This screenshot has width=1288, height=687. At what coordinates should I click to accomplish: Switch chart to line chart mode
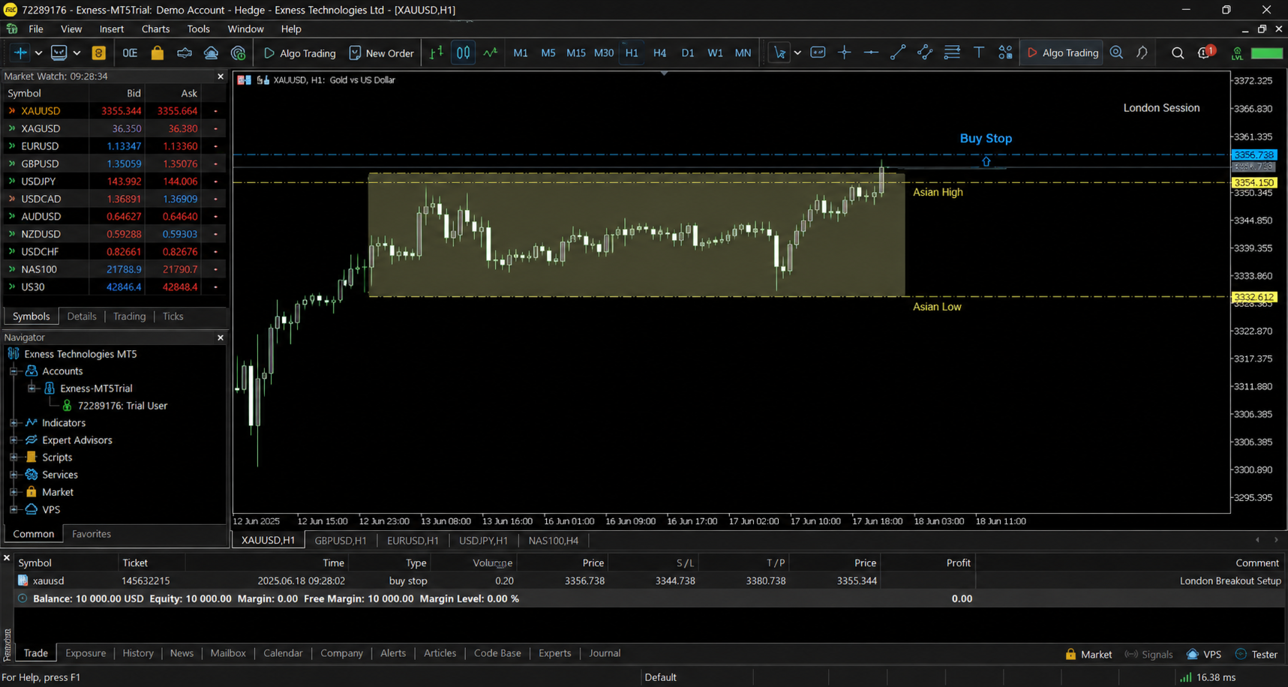click(491, 52)
